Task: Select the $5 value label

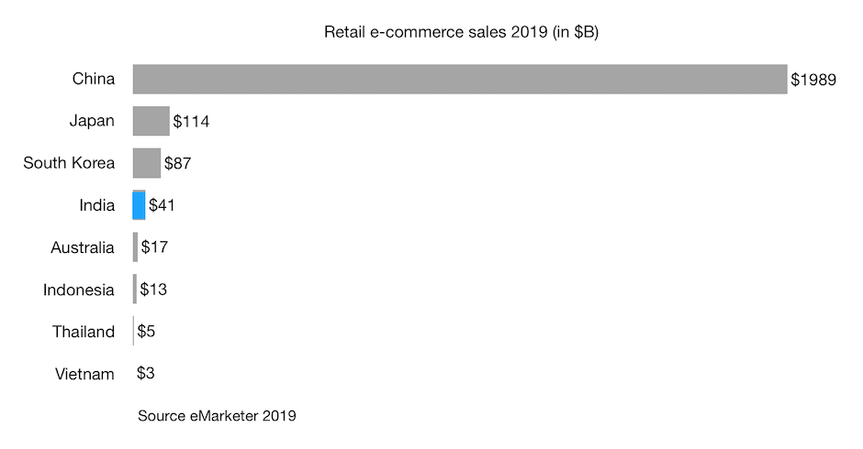Action: (146, 331)
